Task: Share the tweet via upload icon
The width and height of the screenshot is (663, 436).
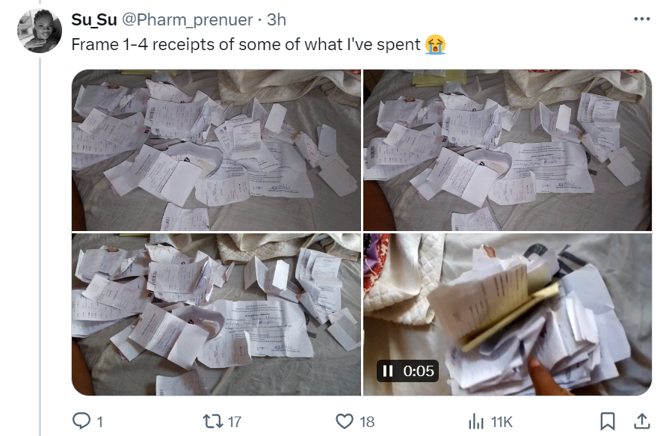Action: [641, 421]
